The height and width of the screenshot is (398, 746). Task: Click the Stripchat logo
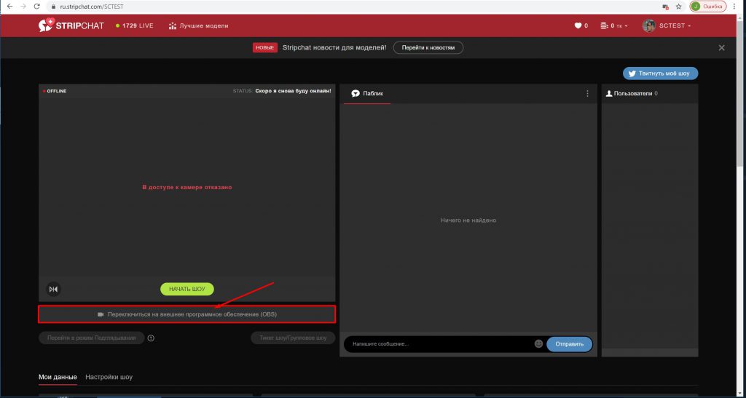(71, 25)
